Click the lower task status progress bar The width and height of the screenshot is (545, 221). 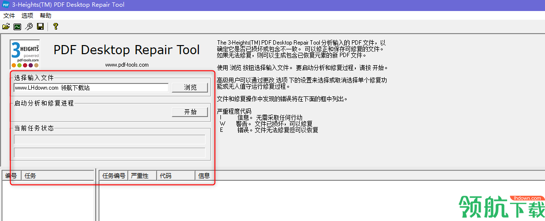coord(109,152)
